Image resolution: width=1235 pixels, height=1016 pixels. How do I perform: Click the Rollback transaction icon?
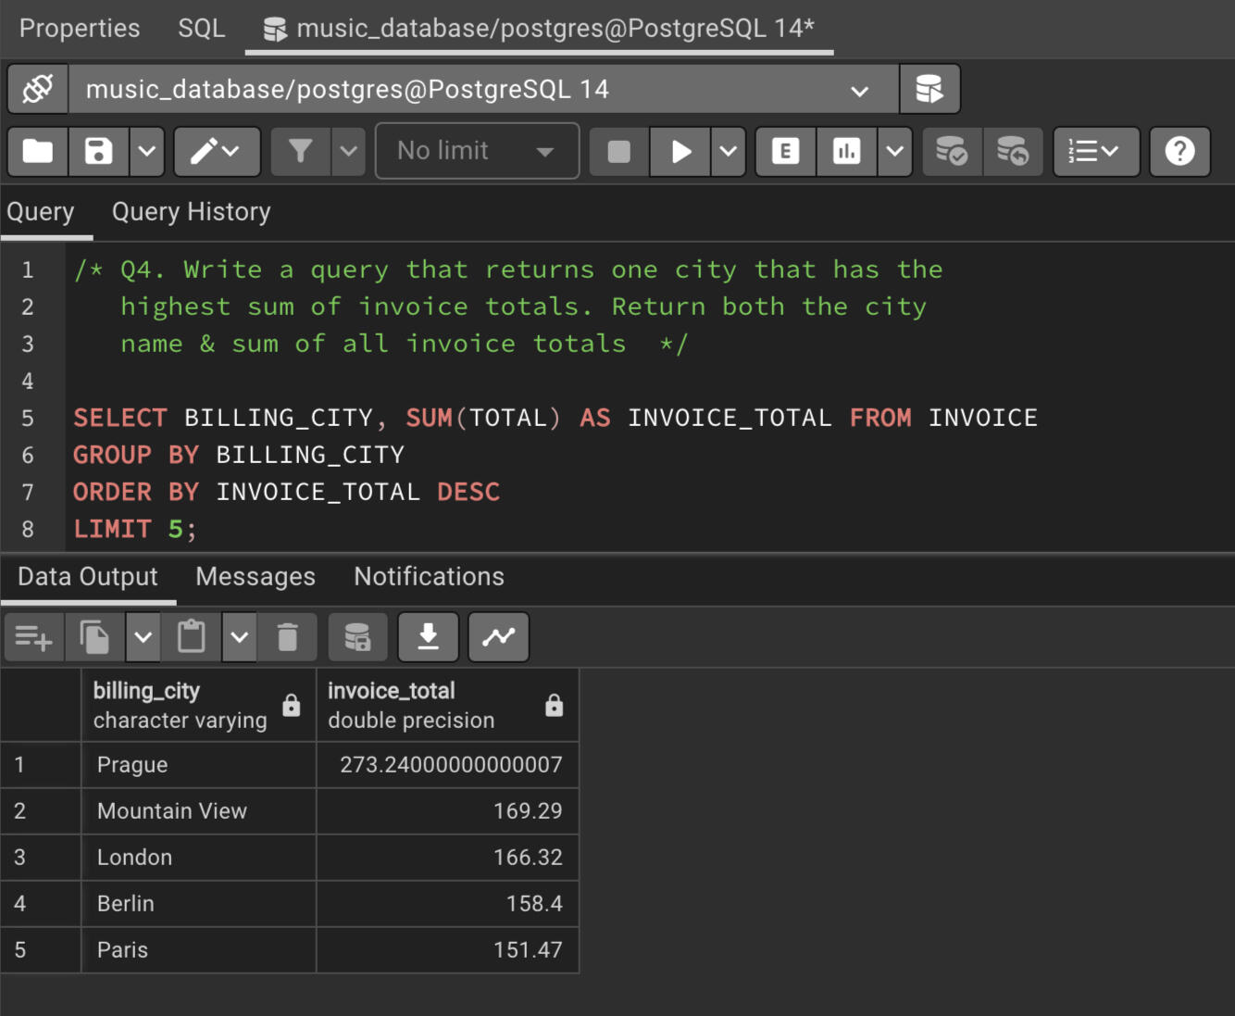1012,152
